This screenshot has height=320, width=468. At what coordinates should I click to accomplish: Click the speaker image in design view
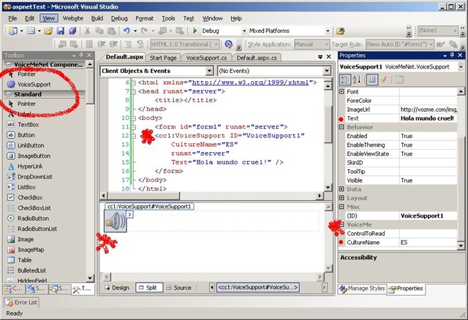pos(116,221)
